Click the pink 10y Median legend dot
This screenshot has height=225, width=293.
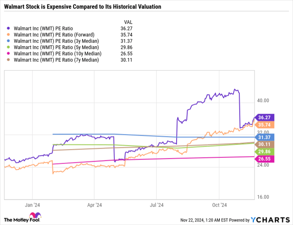pyautogui.click(x=10, y=54)
